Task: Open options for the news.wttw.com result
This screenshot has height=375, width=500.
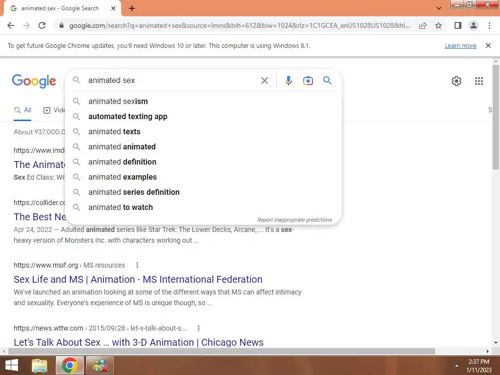Action: click(x=199, y=328)
